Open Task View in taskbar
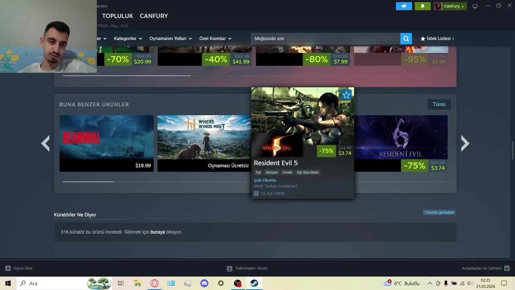This screenshot has width=515, height=290. [x=121, y=283]
